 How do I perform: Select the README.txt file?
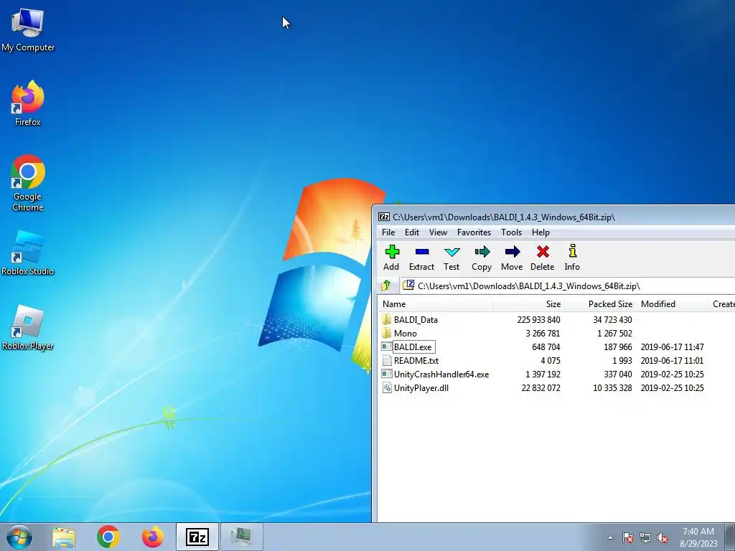[416, 361]
